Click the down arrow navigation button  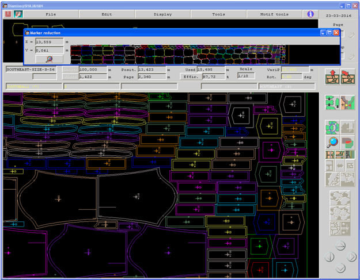[x=339, y=267]
